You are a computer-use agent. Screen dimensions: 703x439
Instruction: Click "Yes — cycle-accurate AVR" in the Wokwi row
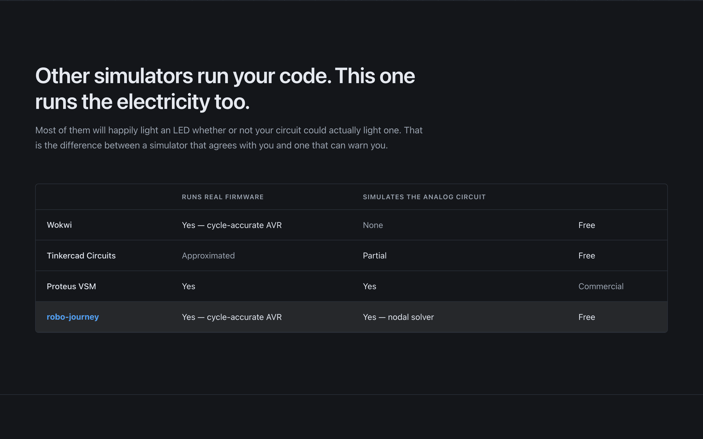click(231, 225)
